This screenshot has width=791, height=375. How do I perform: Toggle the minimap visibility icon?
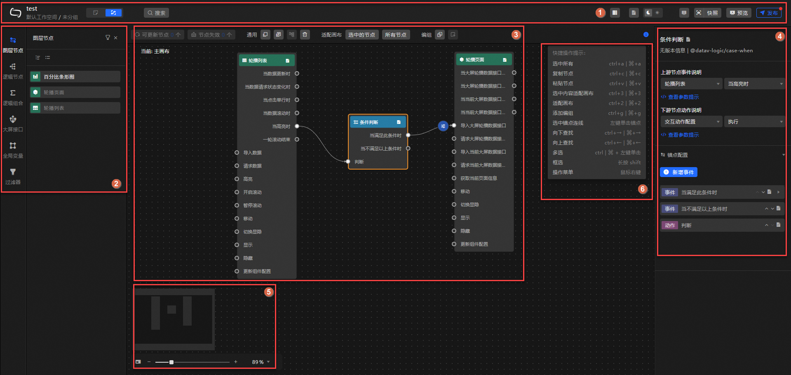point(138,362)
